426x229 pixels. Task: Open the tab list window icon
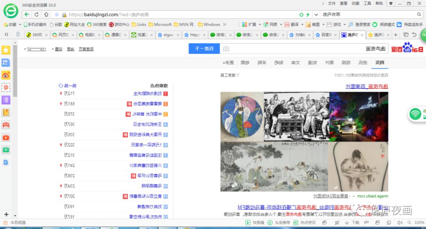(x=406, y=35)
